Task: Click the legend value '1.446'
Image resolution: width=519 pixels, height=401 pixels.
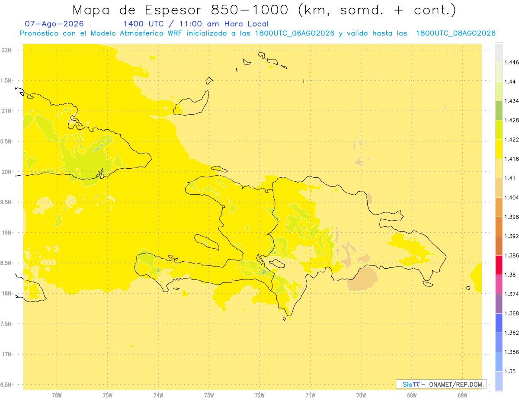Action: coord(512,62)
